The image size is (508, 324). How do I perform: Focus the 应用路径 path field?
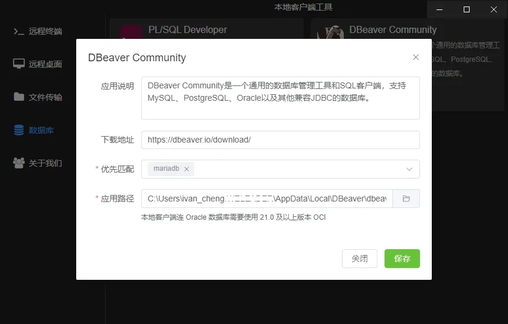(x=267, y=199)
